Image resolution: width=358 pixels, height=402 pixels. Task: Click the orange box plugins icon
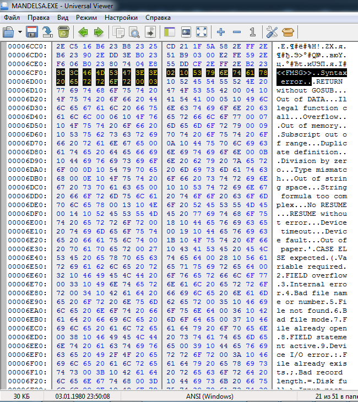coord(288,32)
